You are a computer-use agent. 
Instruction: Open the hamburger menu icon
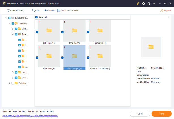(x=154, y=3)
